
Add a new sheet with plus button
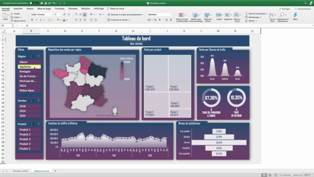pyautogui.click(x=55, y=171)
